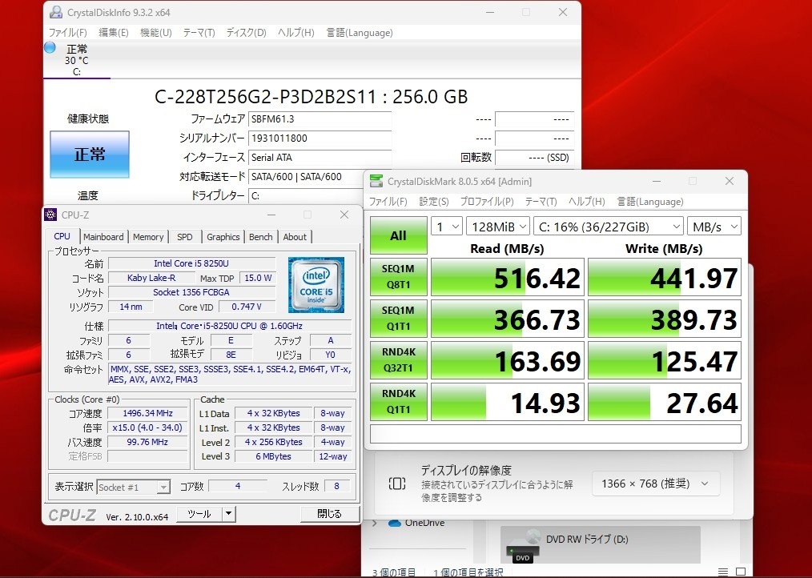Screen dimensions: 812x578
Task: Open the test count dropdown showing 1
Action: coord(446,227)
